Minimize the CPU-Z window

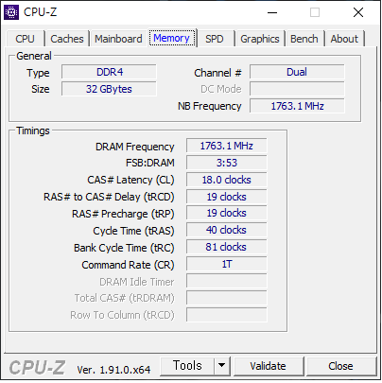point(272,12)
